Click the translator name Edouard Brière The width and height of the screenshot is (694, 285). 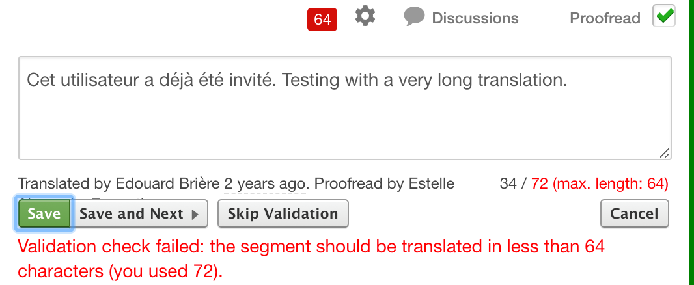167,184
